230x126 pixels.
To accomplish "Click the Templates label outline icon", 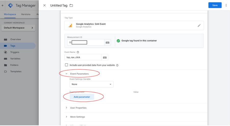I will click(6, 71).
